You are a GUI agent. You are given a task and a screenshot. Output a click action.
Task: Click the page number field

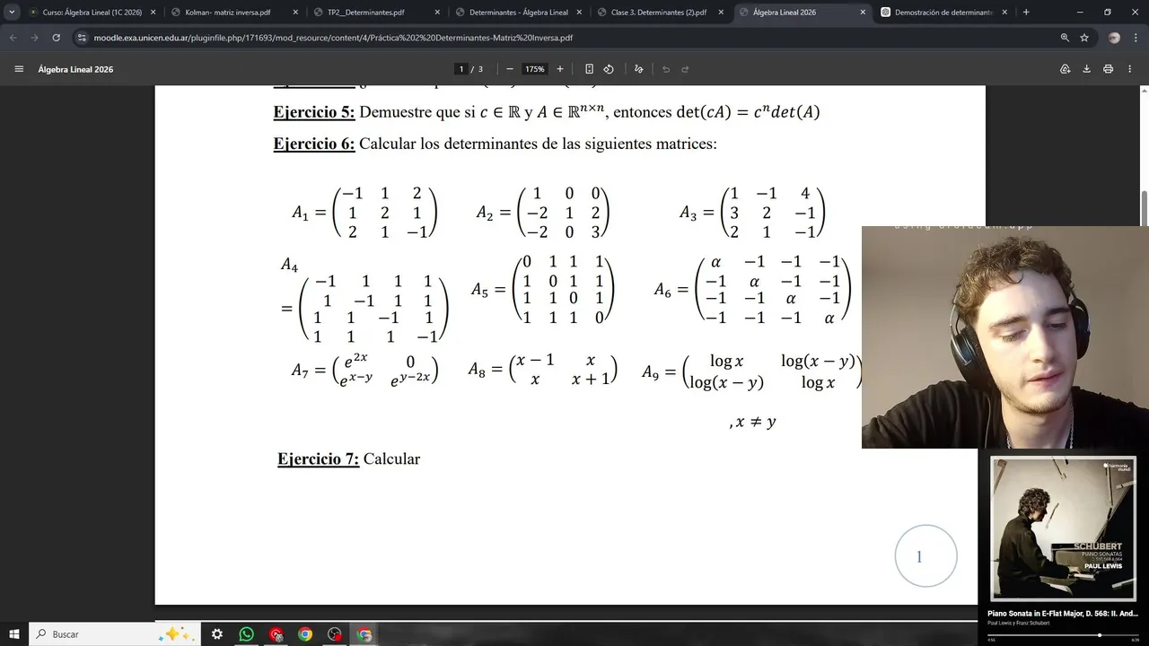[461, 69]
